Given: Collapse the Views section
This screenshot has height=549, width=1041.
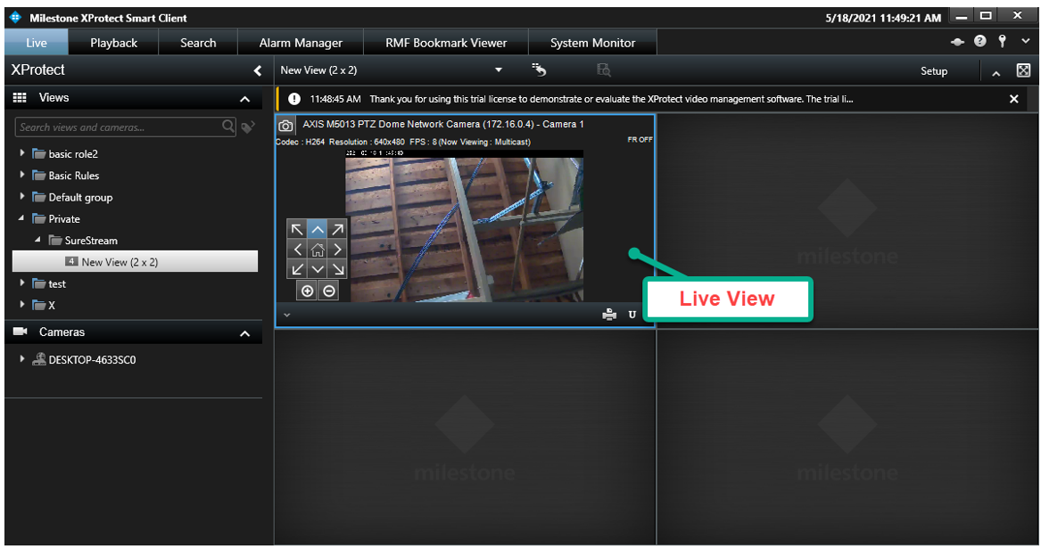Looking at the screenshot, I should click(245, 99).
